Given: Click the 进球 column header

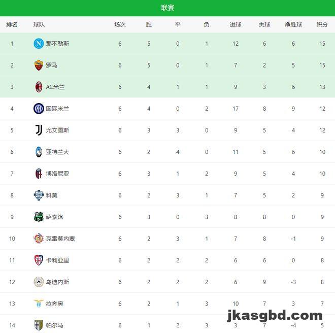Looking at the screenshot, I should [236, 24].
